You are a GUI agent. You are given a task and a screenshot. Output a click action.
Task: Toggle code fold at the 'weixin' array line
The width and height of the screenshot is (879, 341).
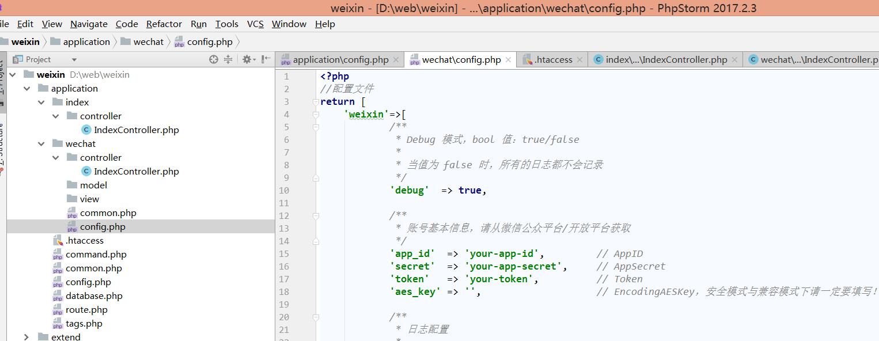click(x=316, y=115)
